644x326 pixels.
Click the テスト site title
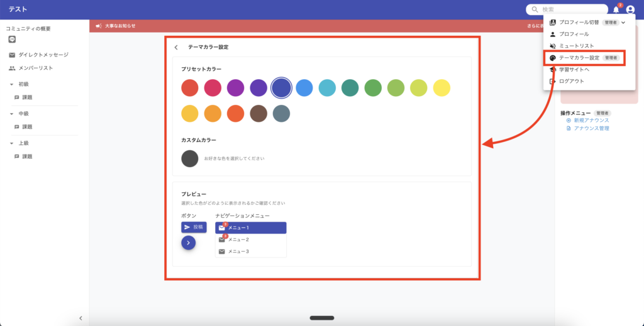point(18,9)
